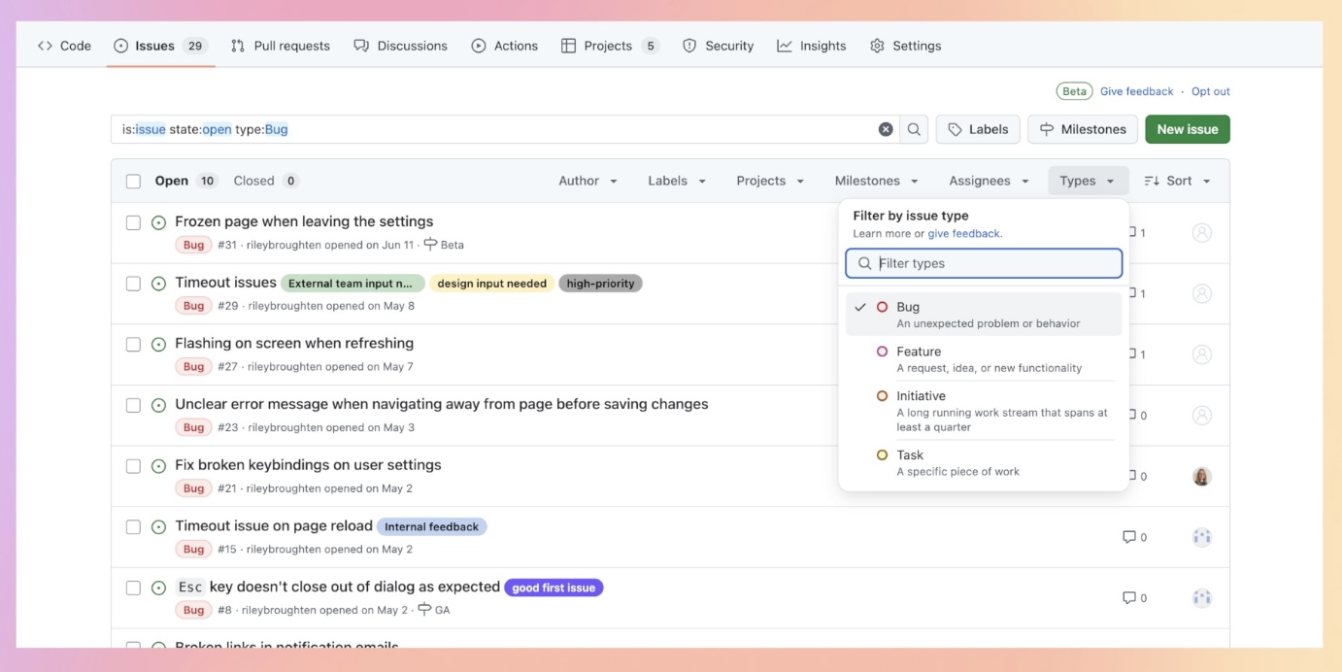Select checkbox for Flashing on screen issue
The image size is (1342, 672).
(134, 344)
